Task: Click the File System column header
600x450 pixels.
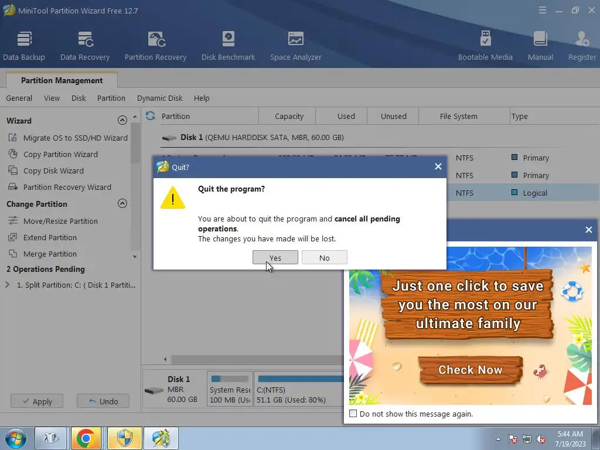Action: [x=464, y=116]
